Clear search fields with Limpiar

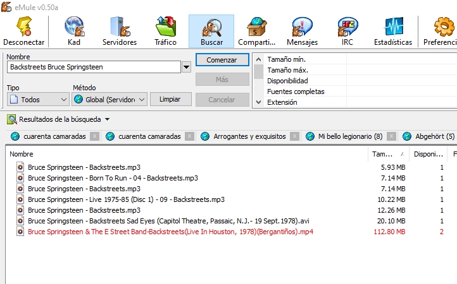(x=170, y=99)
